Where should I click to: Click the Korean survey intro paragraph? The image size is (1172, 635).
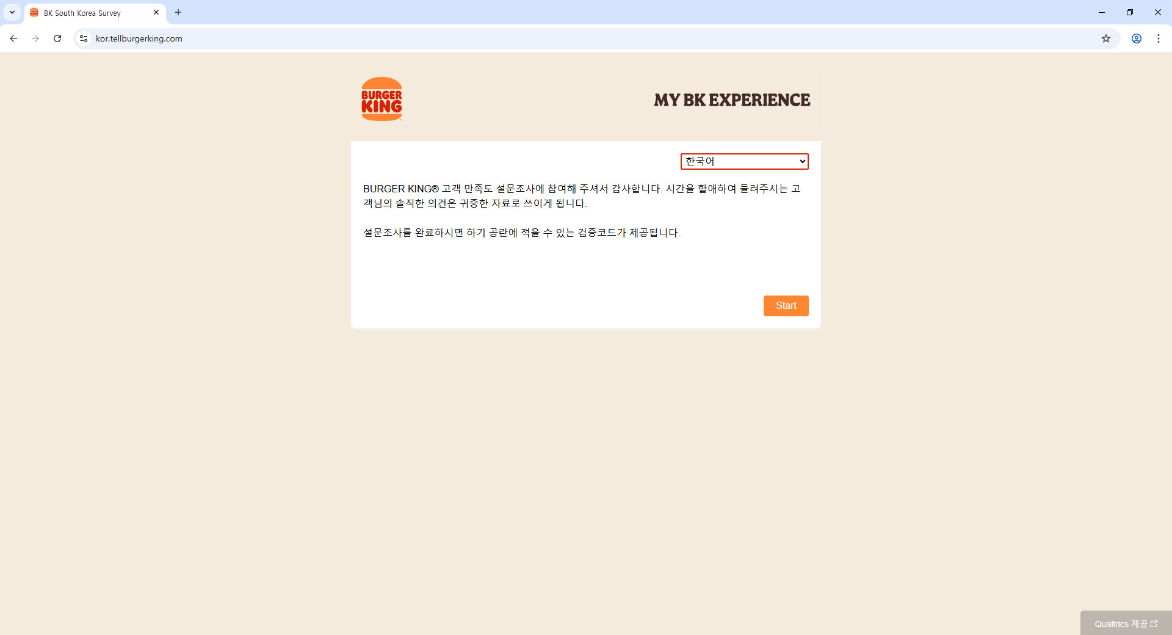coord(582,196)
